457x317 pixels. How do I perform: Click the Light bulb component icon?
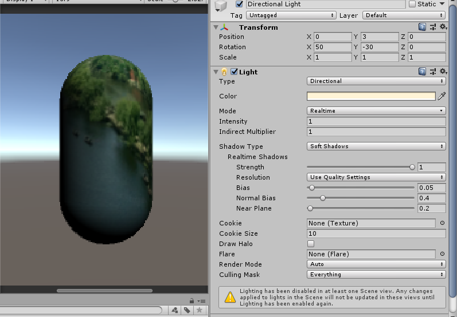[224, 72]
